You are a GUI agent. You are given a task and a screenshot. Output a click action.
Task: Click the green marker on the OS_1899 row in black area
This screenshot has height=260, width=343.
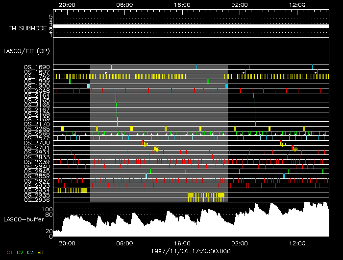tap(70, 81)
